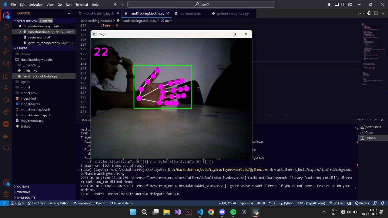Go forward with the navigation arrow
The height and width of the screenshot is (218, 388).
click(x=122, y=5)
